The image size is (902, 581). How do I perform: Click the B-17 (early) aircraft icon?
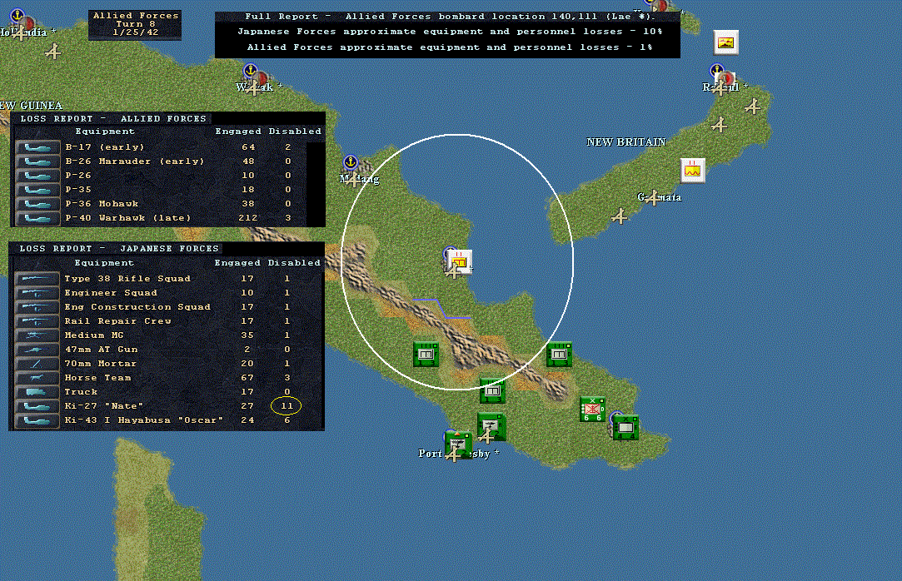click(38, 147)
